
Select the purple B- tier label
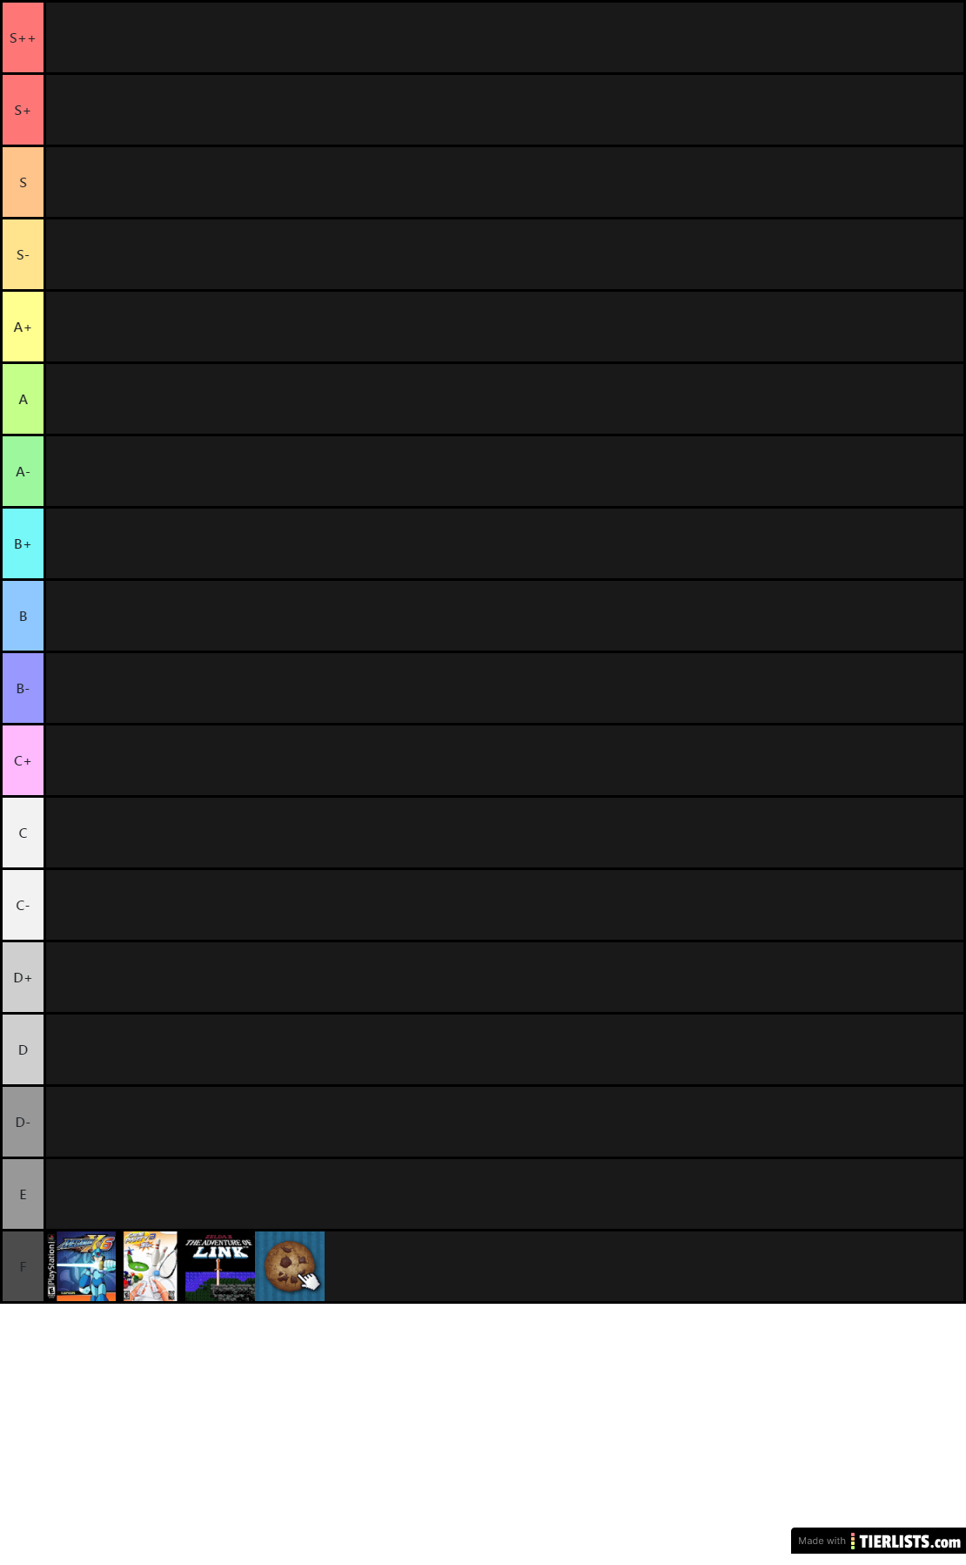[x=23, y=688]
